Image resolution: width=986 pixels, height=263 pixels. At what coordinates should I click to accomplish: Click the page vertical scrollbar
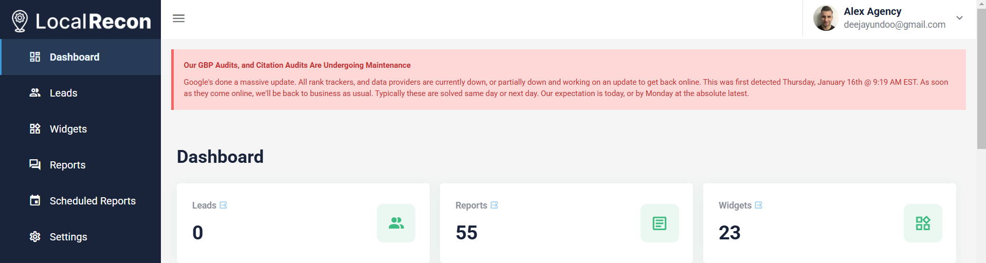tap(981, 77)
